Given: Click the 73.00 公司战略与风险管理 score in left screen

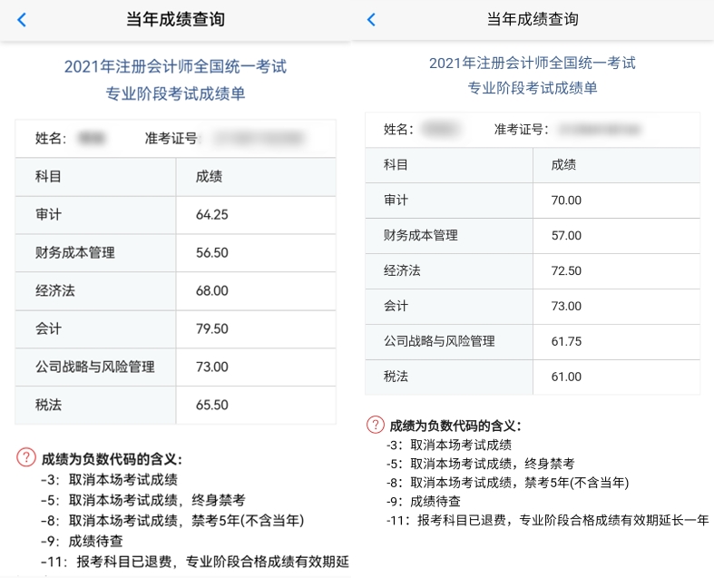Looking at the screenshot, I should [x=211, y=367].
